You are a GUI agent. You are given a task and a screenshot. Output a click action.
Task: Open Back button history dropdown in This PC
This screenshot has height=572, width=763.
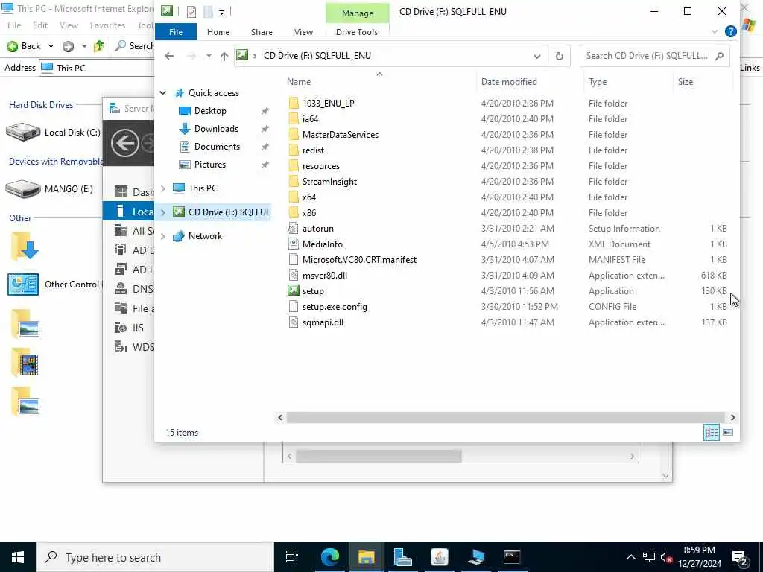[51, 46]
